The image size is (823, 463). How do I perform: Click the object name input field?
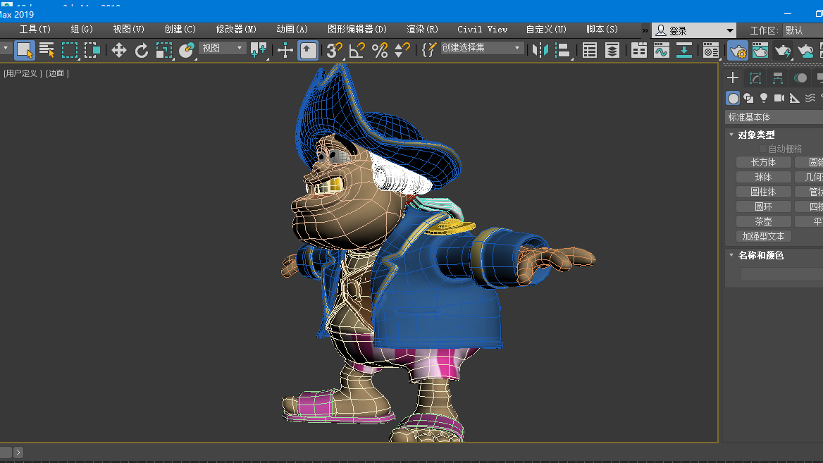(781, 274)
